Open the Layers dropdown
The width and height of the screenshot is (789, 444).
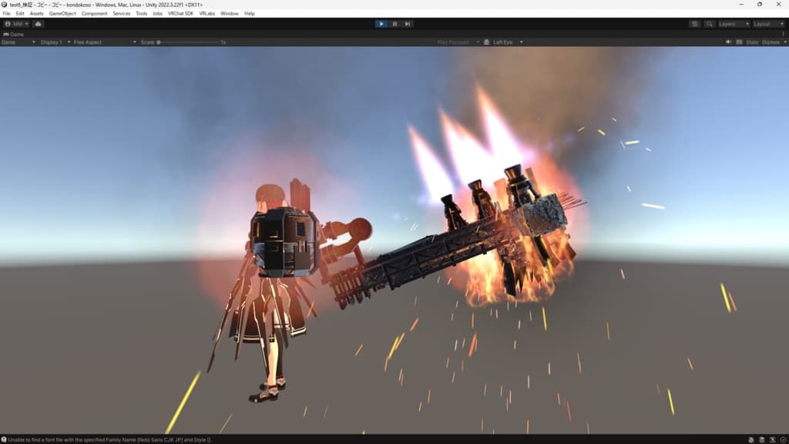(734, 24)
